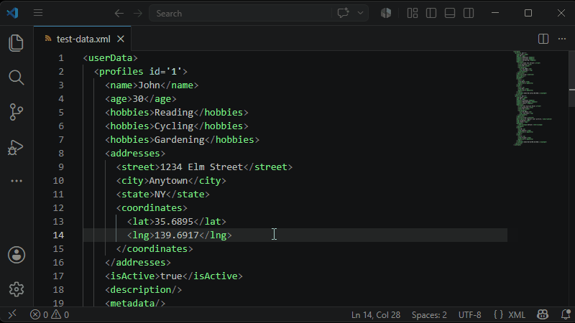Click the profiles id='1' tag
This screenshot has width=575, height=323.
click(141, 71)
